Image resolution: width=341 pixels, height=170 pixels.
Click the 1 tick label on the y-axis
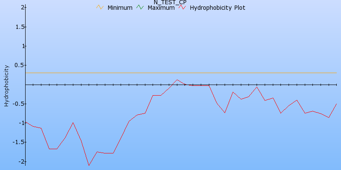(x=23, y=46)
